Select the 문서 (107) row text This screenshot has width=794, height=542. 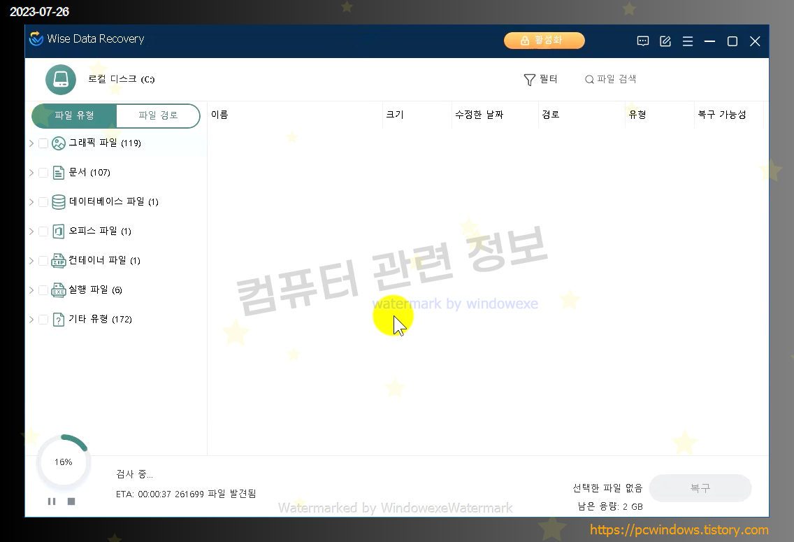coord(89,172)
